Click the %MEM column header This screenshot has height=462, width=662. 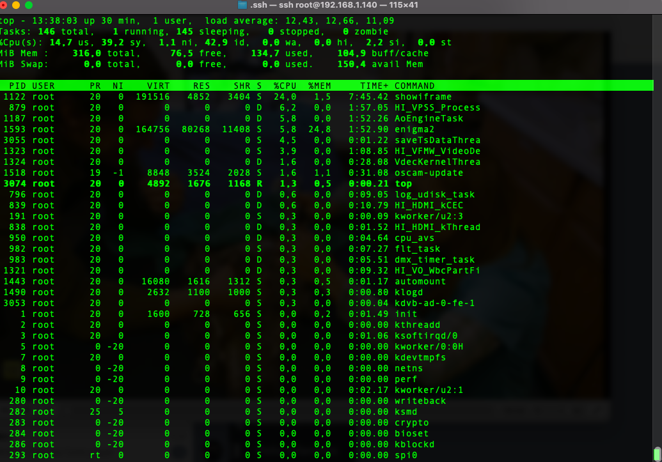pyautogui.click(x=319, y=86)
